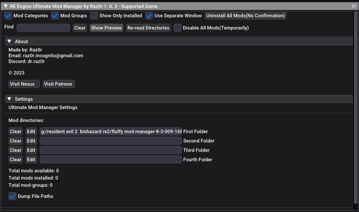This screenshot has width=359, height=212.
Task: Open the Visit Nexus link
Action: click(x=24, y=84)
